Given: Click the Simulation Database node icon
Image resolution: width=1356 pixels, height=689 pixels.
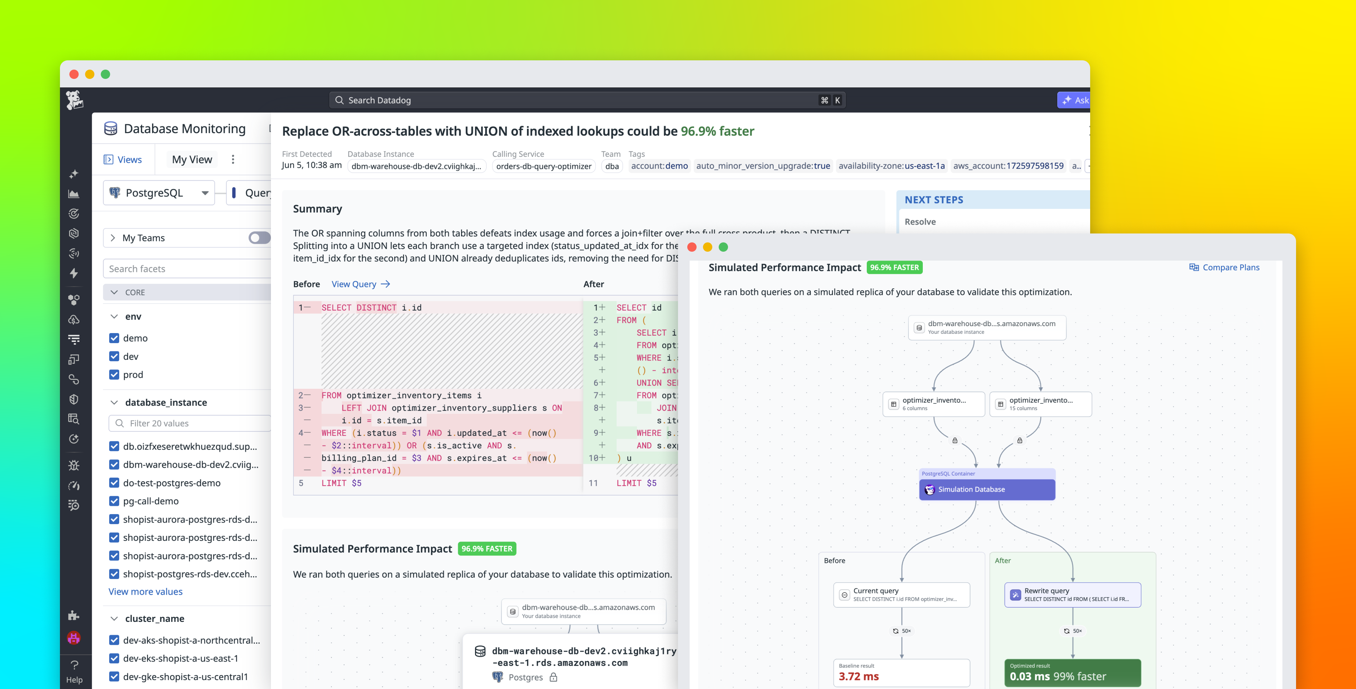Looking at the screenshot, I should click(x=930, y=489).
